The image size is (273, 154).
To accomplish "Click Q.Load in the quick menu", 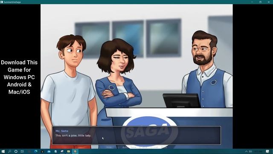I will click(154, 147).
